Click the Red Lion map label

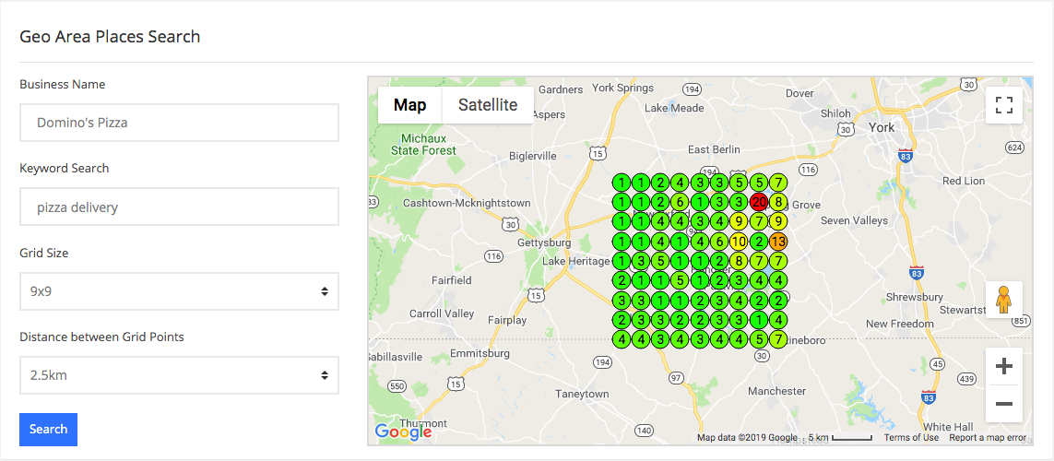point(964,181)
